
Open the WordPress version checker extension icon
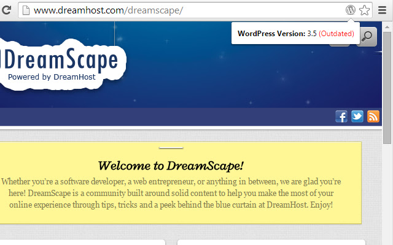351,10
